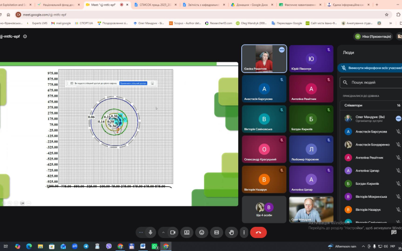Switch to the СПИСОК праць 2025 tab

pyautogui.click(x=155, y=5)
